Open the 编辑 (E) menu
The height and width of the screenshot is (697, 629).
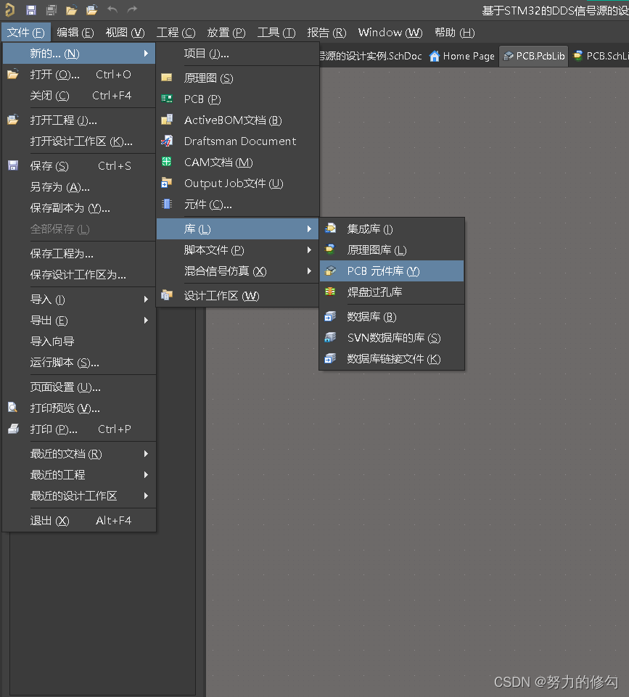(x=75, y=33)
